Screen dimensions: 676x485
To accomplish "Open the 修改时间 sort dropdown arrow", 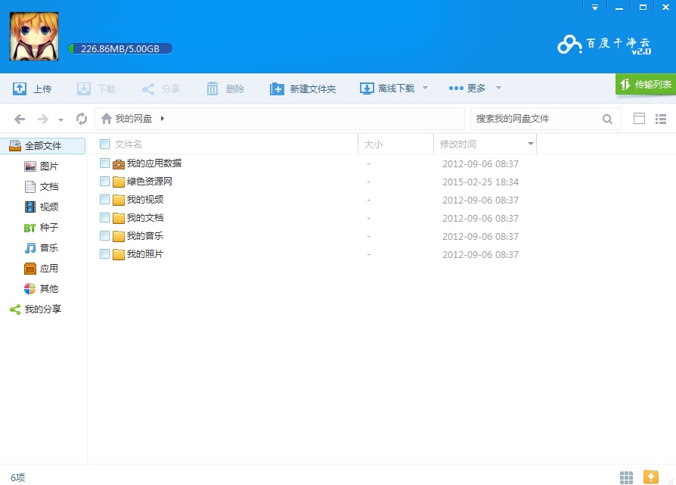I will point(531,143).
